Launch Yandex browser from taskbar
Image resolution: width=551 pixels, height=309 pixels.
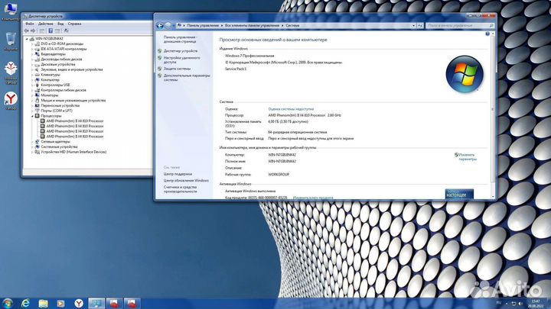click(x=79, y=303)
